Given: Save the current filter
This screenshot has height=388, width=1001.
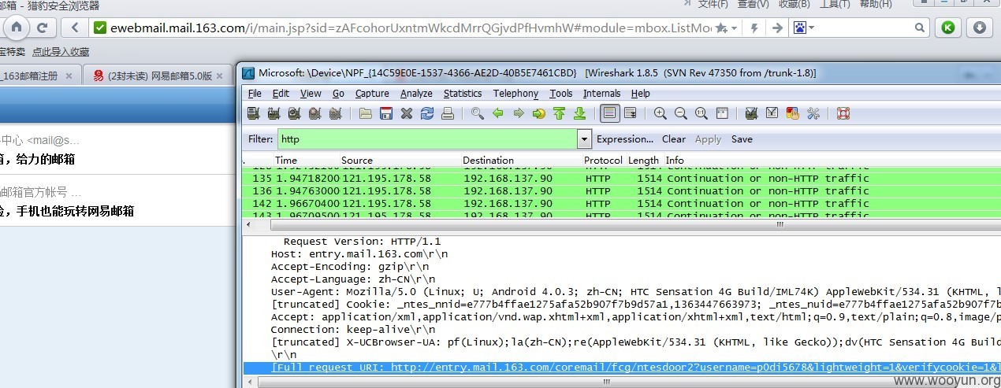Looking at the screenshot, I should pyautogui.click(x=742, y=139).
